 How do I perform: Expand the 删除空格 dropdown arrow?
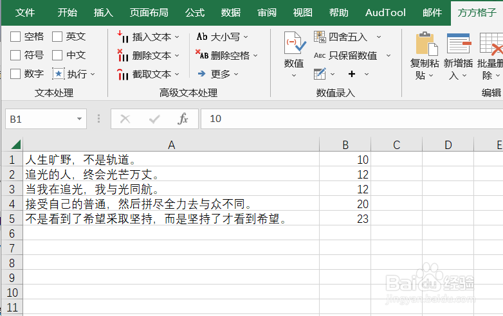click(x=255, y=56)
